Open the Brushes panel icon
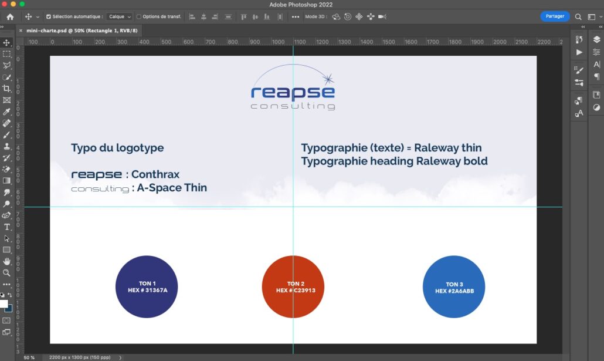 tap(579, 83)
